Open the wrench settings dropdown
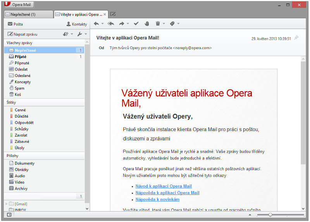 click(x=81, y=34)
